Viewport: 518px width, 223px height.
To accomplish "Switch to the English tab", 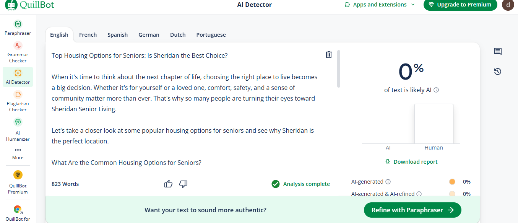I will coord(59,35).
